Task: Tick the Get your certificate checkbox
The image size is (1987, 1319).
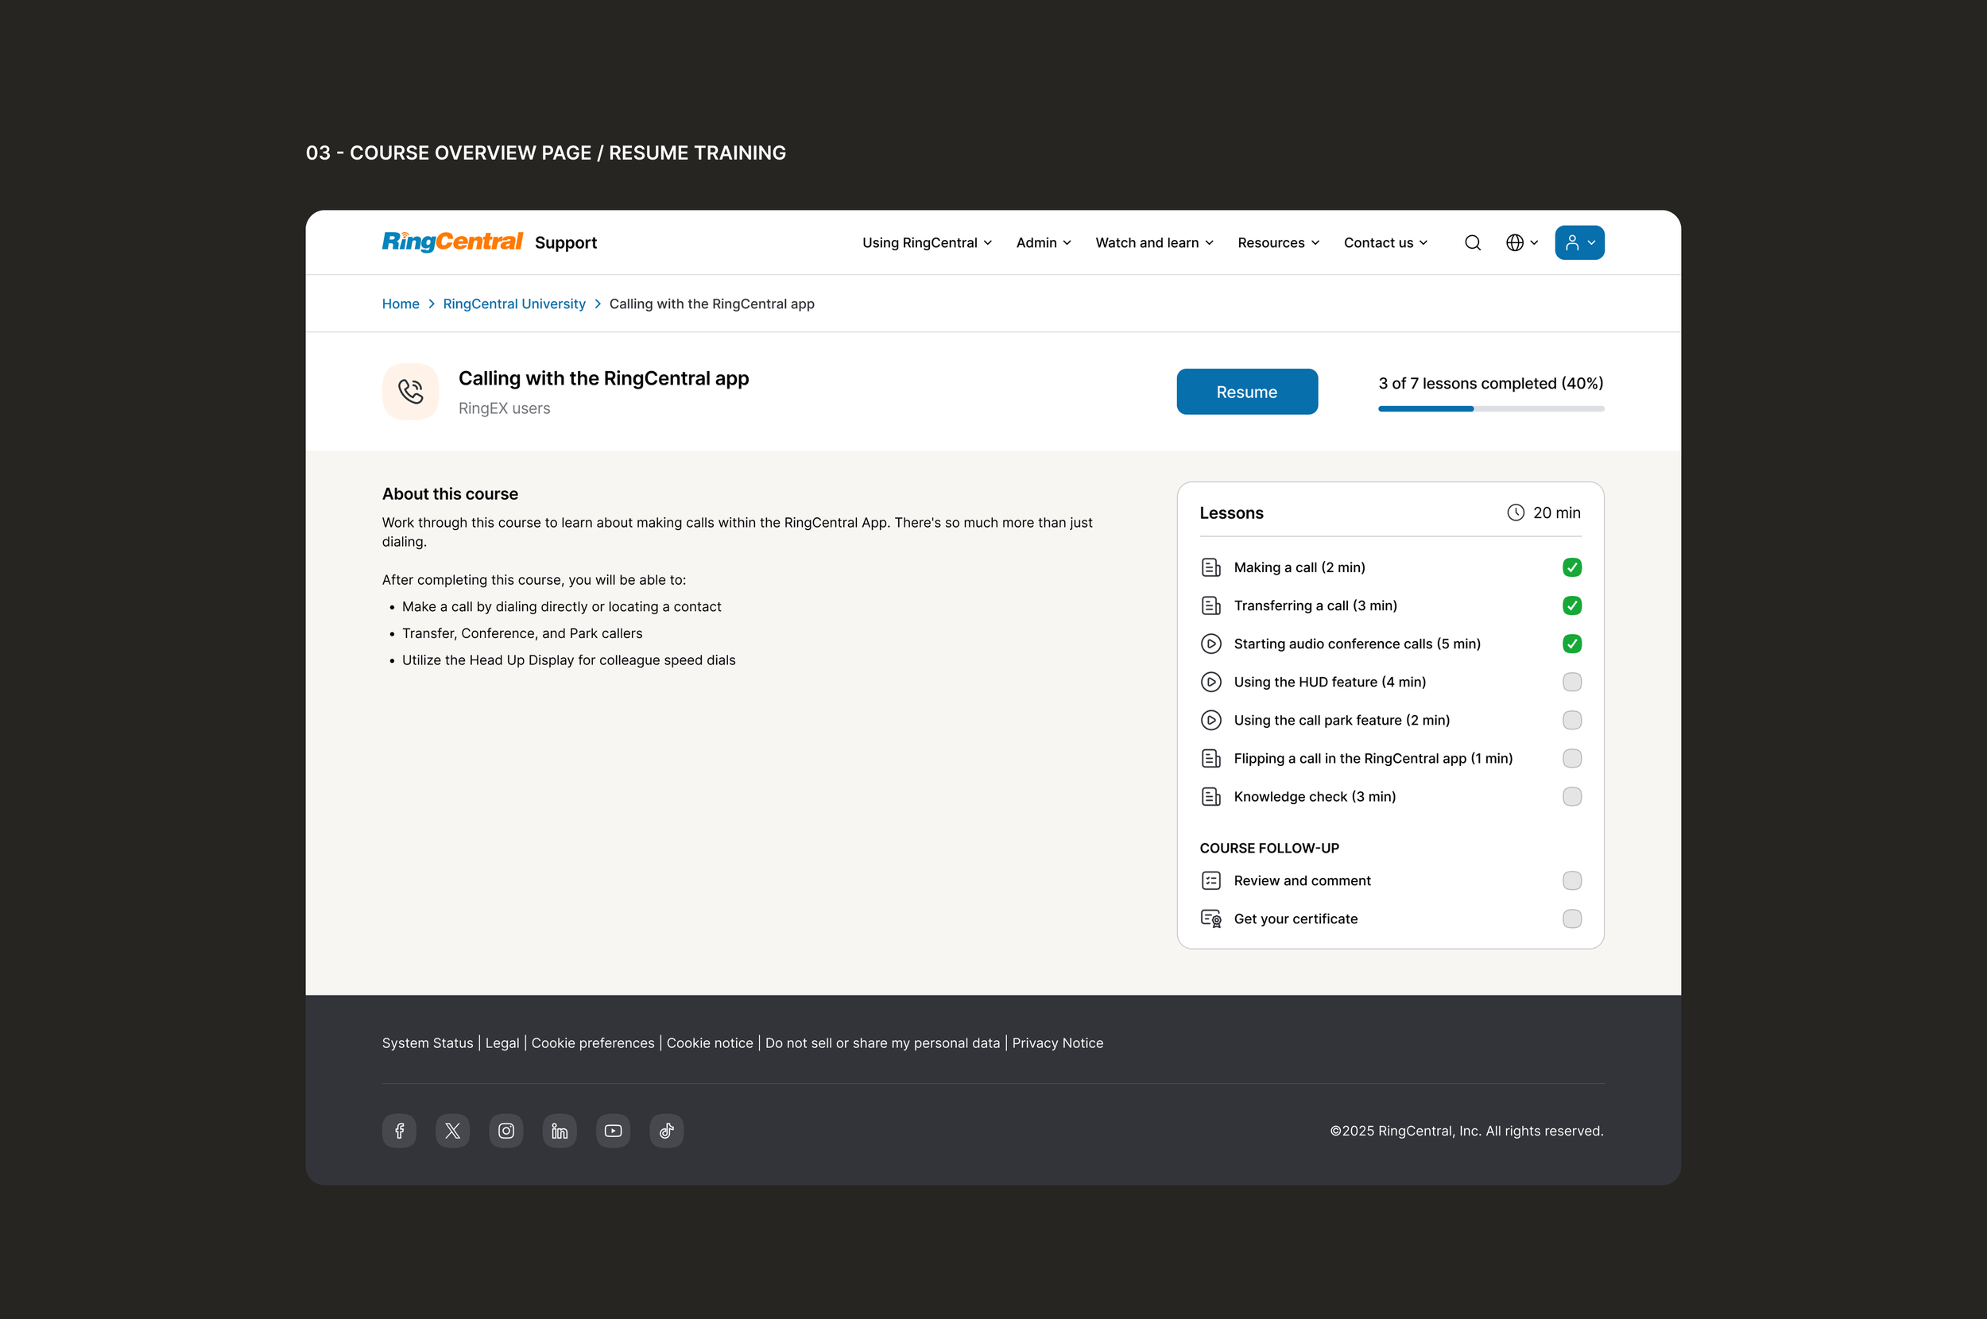Action: [x=1571, y=919]
